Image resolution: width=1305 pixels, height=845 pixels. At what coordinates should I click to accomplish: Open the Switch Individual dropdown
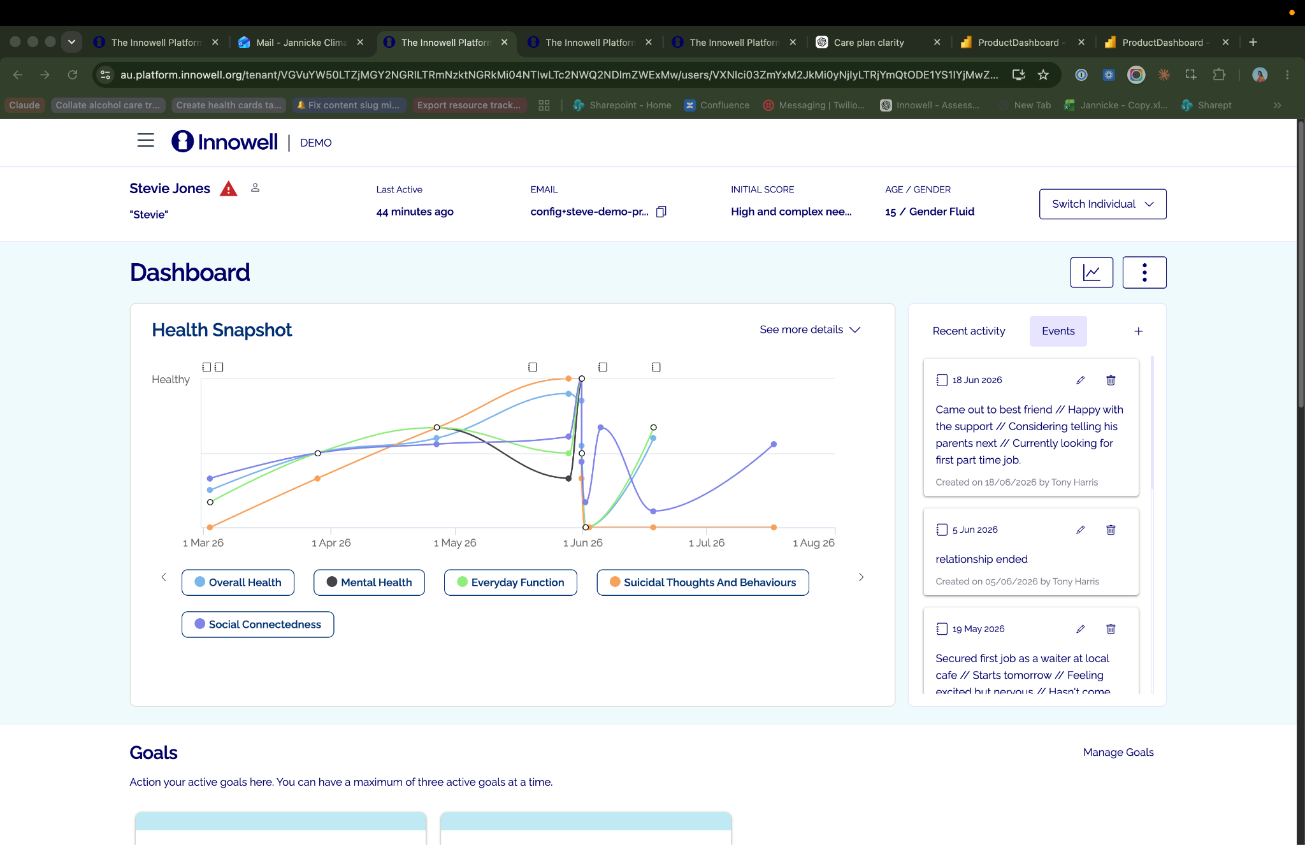point(1102,204)
